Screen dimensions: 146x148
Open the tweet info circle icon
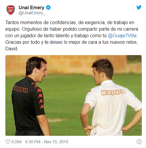[139, 142]
